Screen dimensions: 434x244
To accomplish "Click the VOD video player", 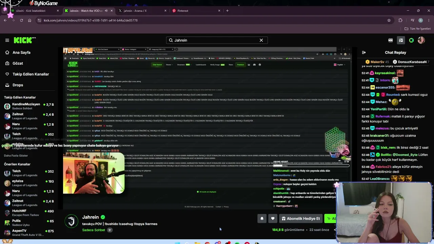I will pyautogui.click(x=208, y=128).
